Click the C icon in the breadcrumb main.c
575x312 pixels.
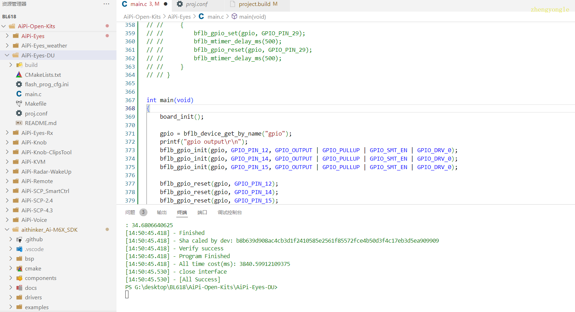[201, 16]
